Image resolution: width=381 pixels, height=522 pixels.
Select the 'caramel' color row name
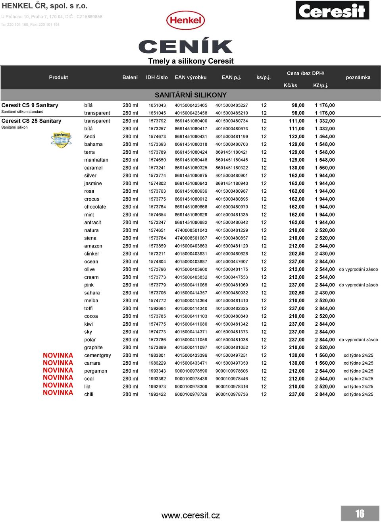pos(93,168)
